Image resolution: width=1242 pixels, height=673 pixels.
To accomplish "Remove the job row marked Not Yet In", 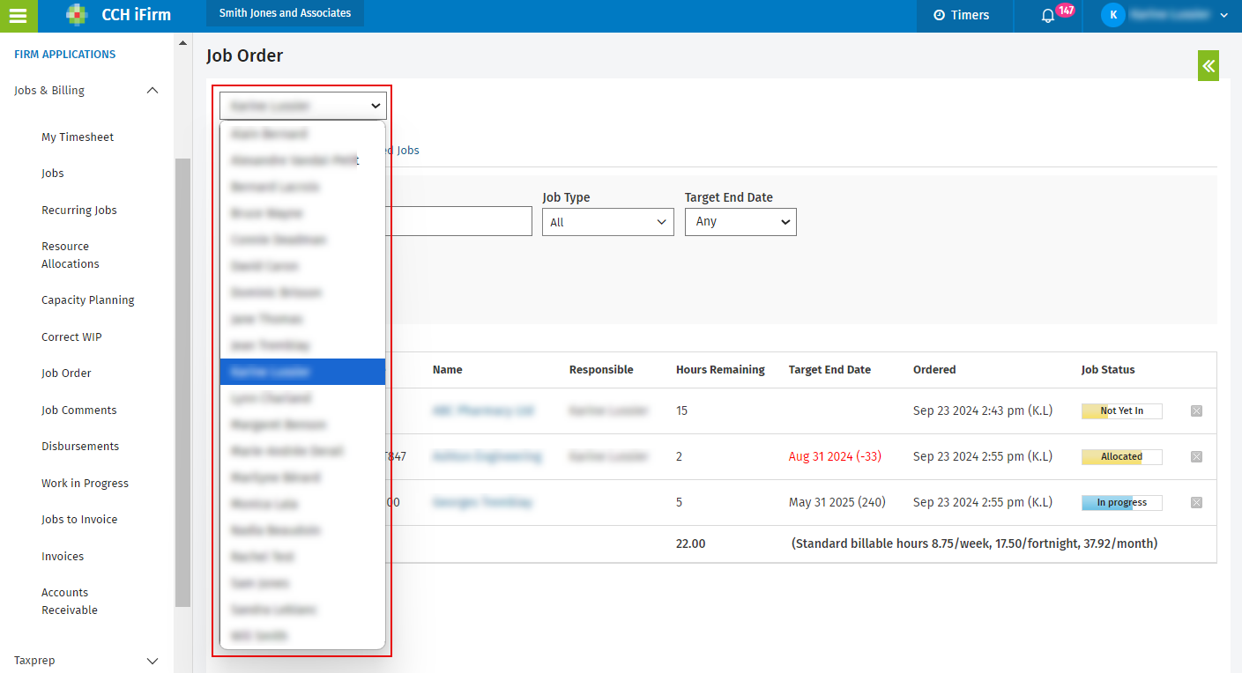I will [x=1196, y=410].
